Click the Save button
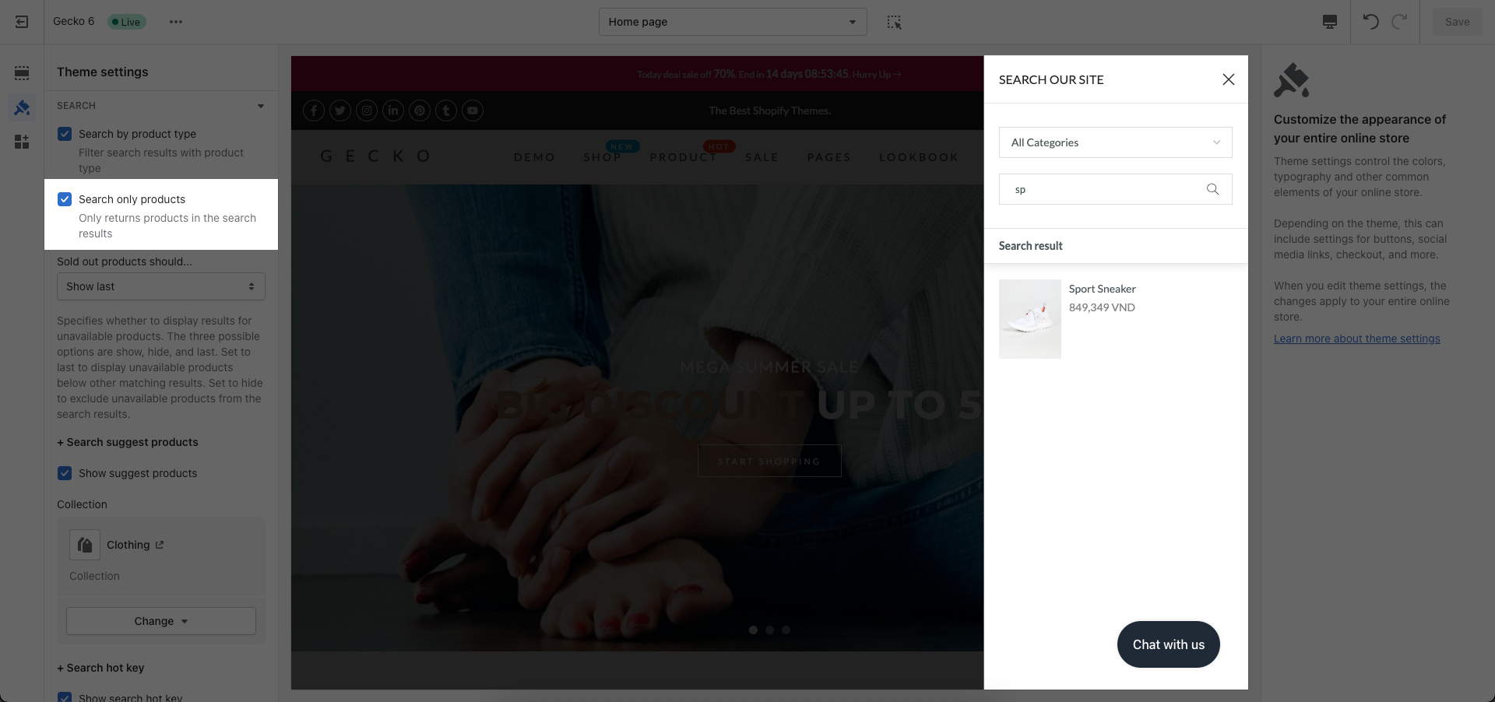 [1458, 22]
